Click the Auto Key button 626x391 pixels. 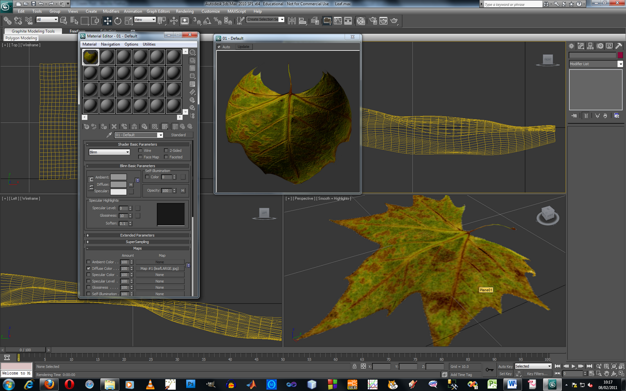[505, 366]
